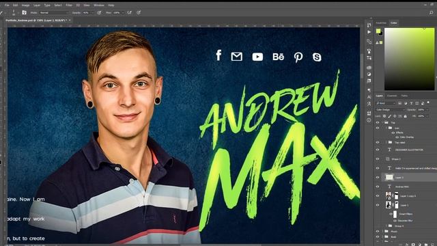Open the Edit menu

(15, 5)
